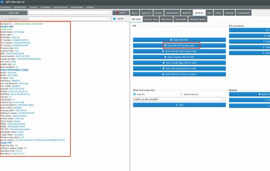Click the upload icon on Start button

[x=176, y=105]
